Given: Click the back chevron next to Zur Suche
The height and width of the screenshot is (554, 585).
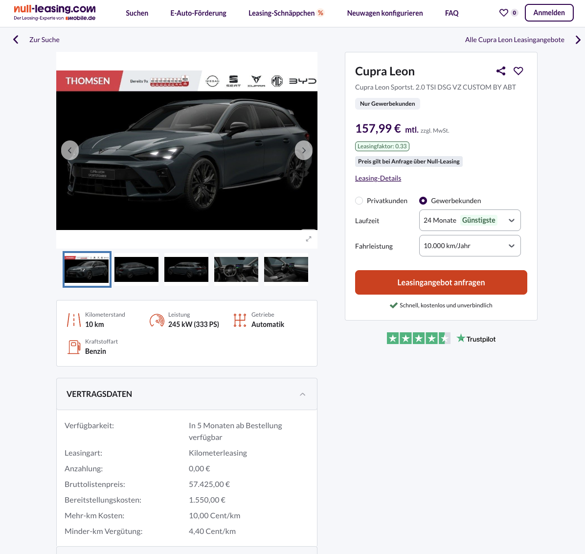Looking at the screenshot, I should [x=16, y=40].
